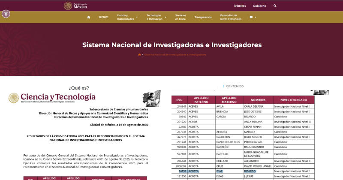Open the SECIHTI menu item
Screen dimensions: 343x180
[x=103, y=17]
